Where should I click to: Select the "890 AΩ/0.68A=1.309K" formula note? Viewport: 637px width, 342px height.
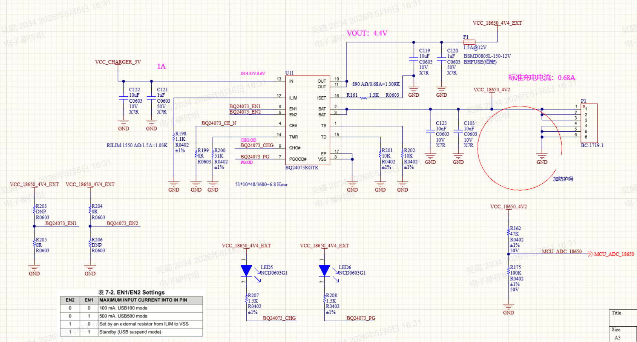pos(376,84)
